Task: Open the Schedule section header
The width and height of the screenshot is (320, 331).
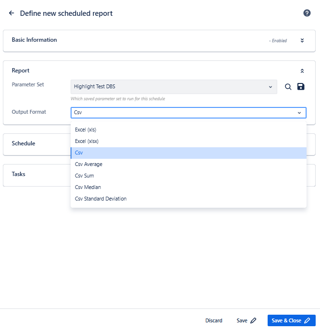Action: (x=24, y=143)
